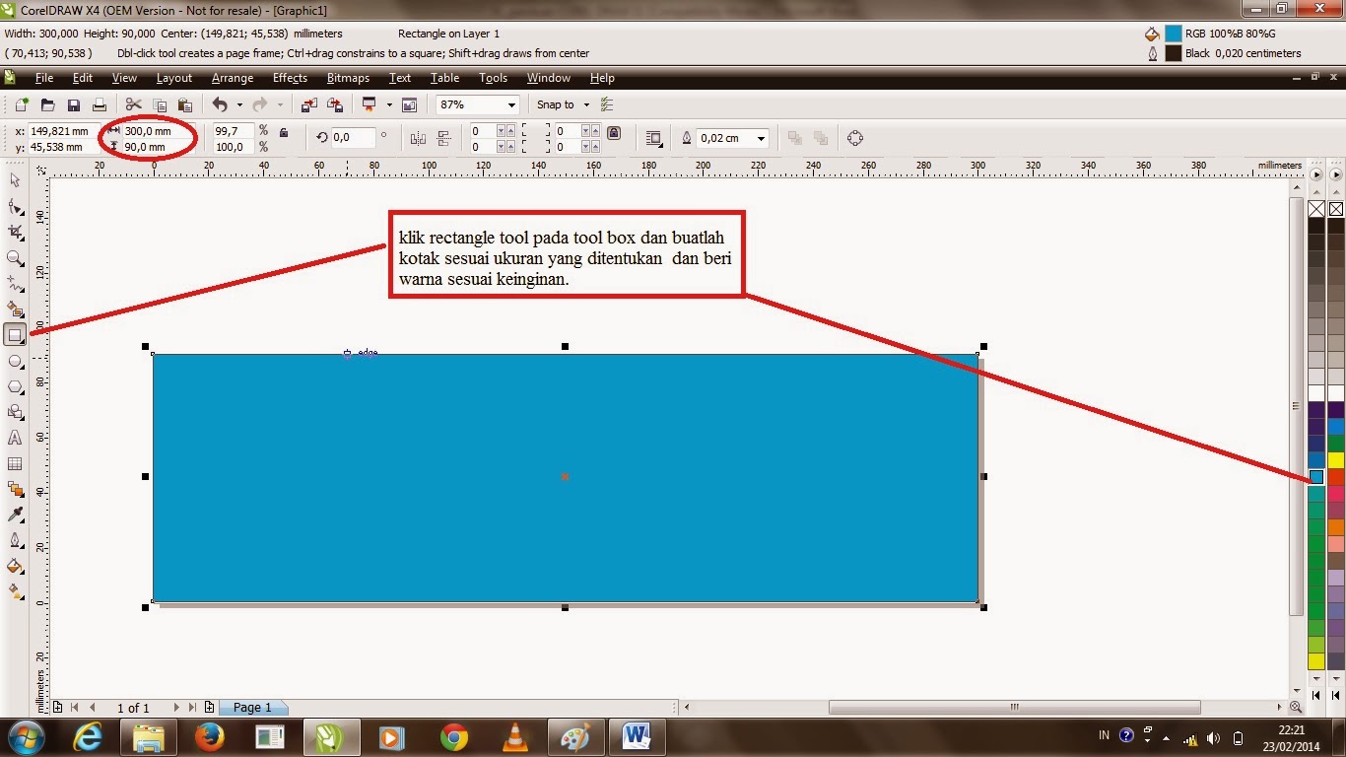Viewport: 1346px width, 757px height.
Task: Switch to Page 1 tab
Action: [252, 707]
